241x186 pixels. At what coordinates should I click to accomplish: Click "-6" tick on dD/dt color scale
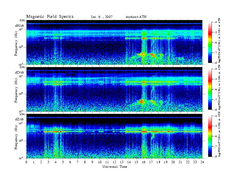pos(215,89)
